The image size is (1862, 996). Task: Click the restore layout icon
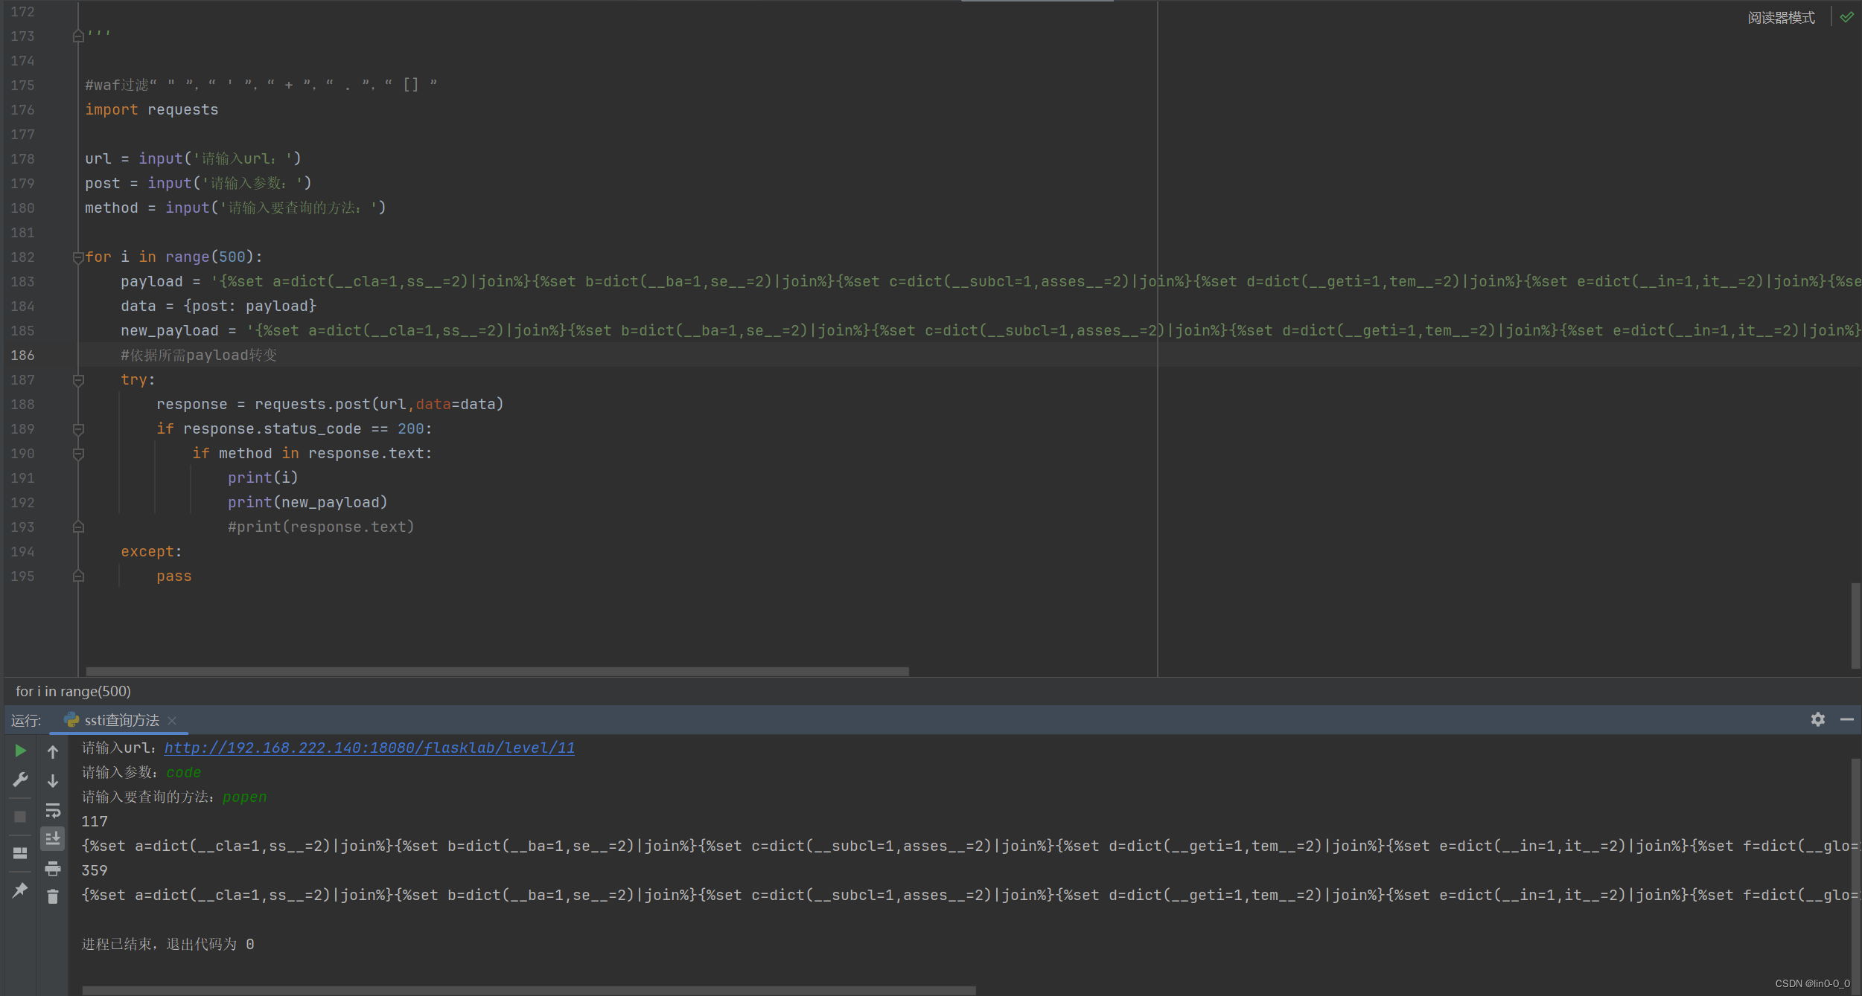[x=20, y=852]
